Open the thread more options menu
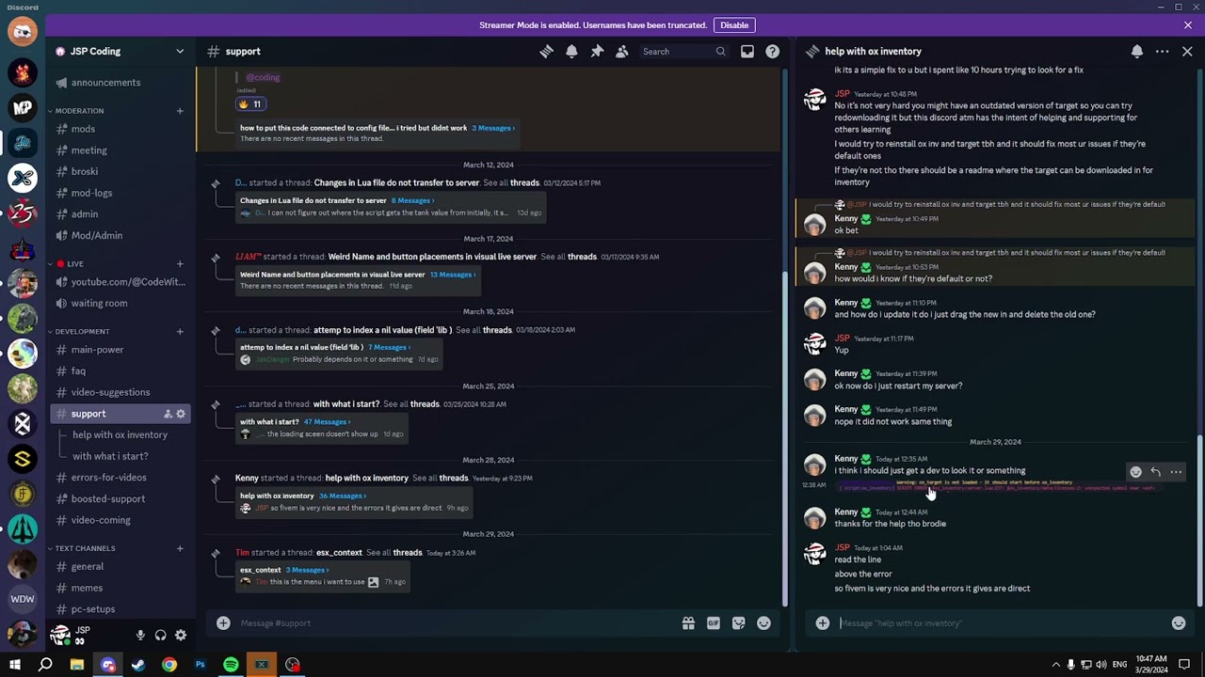 pyautogui.click(x=1163, y=52)
